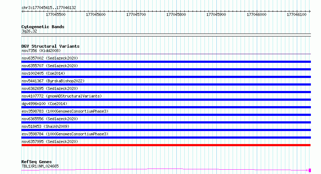Click the magenta exon block of TBL1XR1

[x=310, y=170]
